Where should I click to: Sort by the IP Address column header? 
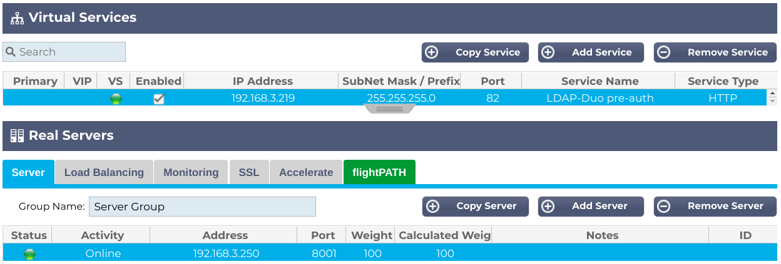(x=262, y=81)
